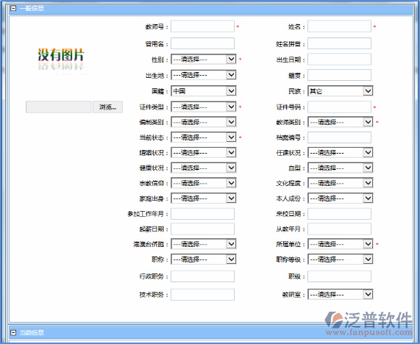The image size is (420, 344).
Task: Open the 国籍 dropdown showing 中国
Action: pos(204,91)
